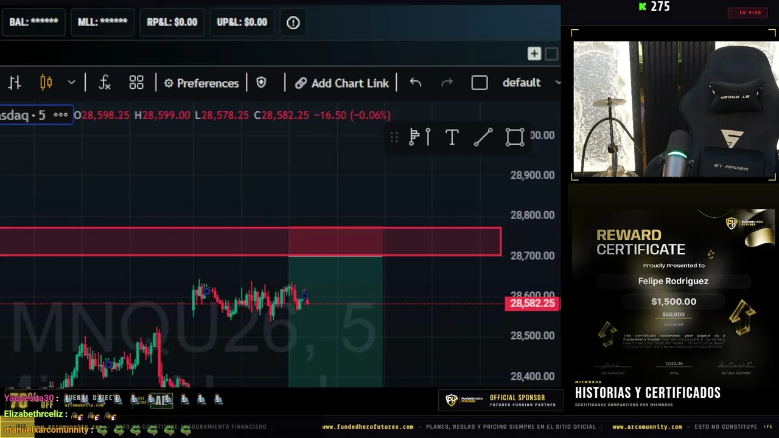Open the chart layout grid icon

tap(136, 83)
